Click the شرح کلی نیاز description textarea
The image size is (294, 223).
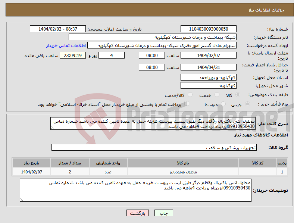(x=153, y=123)
